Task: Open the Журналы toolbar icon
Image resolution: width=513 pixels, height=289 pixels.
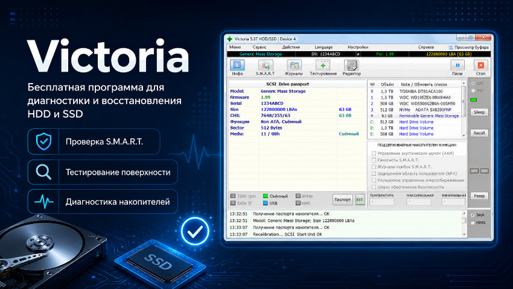Action: [x=294, y=66]
